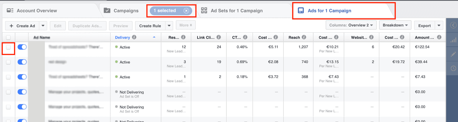
Task: Open the Breakdown dropdown menu
Action: tap(395, 25)
